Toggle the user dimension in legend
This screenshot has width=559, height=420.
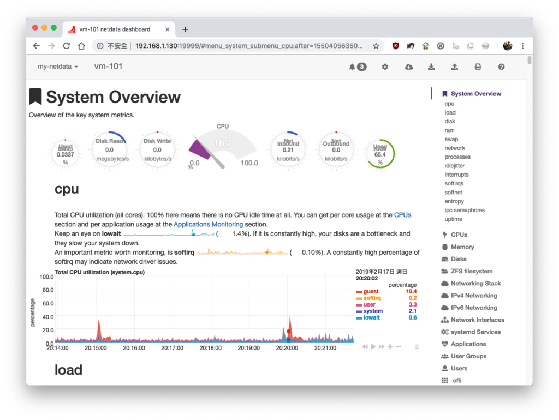tap(369, 304)
